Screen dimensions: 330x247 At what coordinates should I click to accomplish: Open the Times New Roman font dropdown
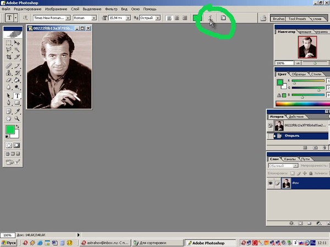(x=68, y=18)
